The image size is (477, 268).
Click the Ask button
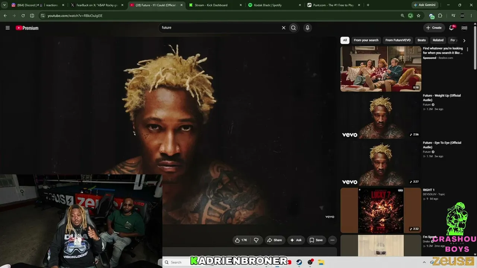coord(296,240)
